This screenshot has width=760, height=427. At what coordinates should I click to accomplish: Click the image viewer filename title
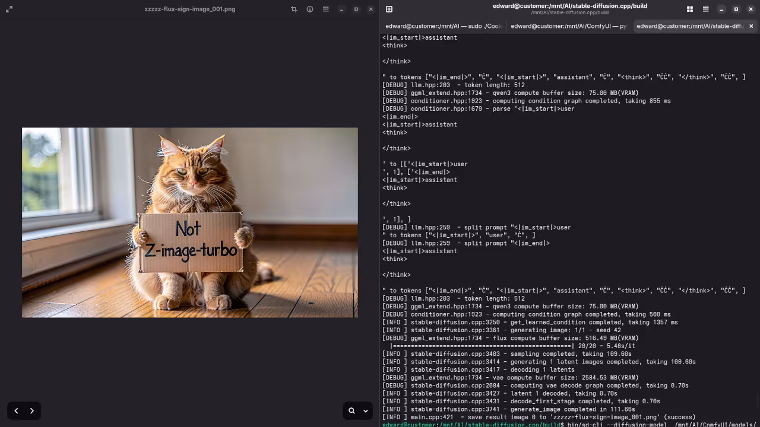click(190, 9)
